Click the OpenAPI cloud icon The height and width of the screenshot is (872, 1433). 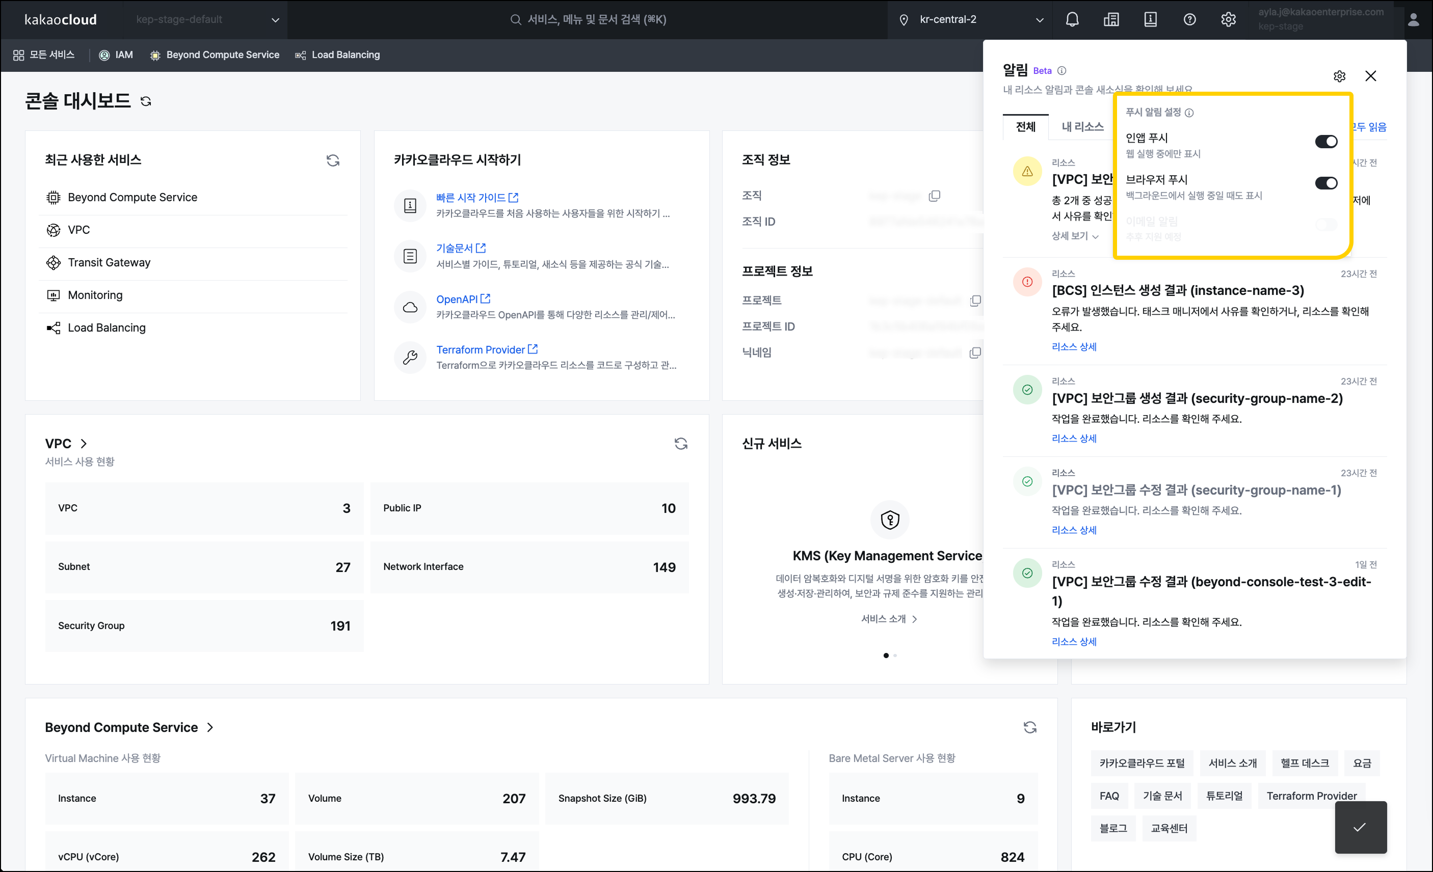(410, 307)
